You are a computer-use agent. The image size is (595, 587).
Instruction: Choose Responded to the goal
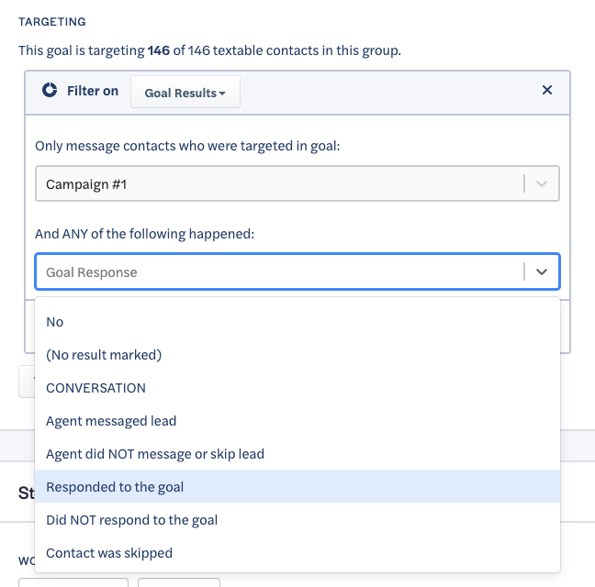point(115,487)
